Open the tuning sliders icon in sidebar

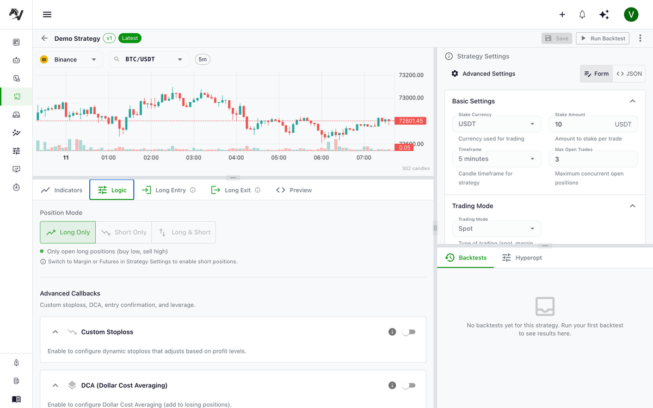16,151
